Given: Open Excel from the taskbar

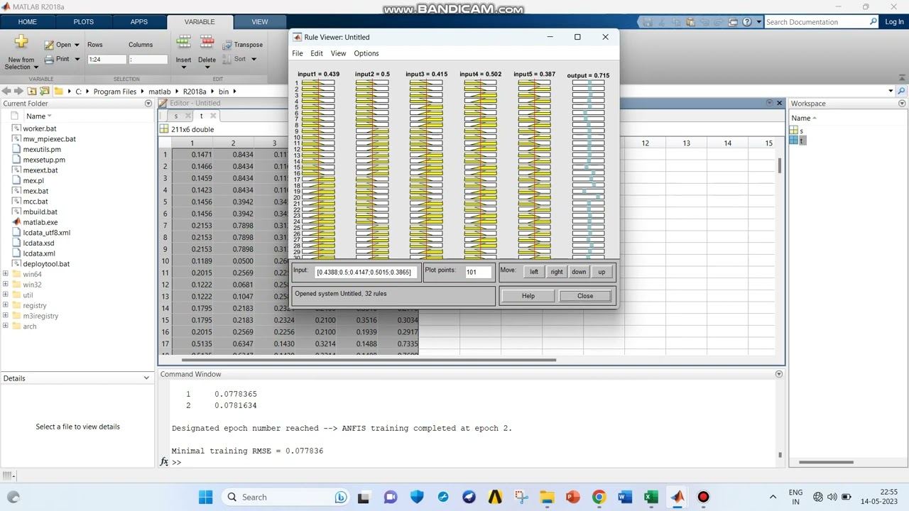Looking at the screenshot, I should coord(651,497).
